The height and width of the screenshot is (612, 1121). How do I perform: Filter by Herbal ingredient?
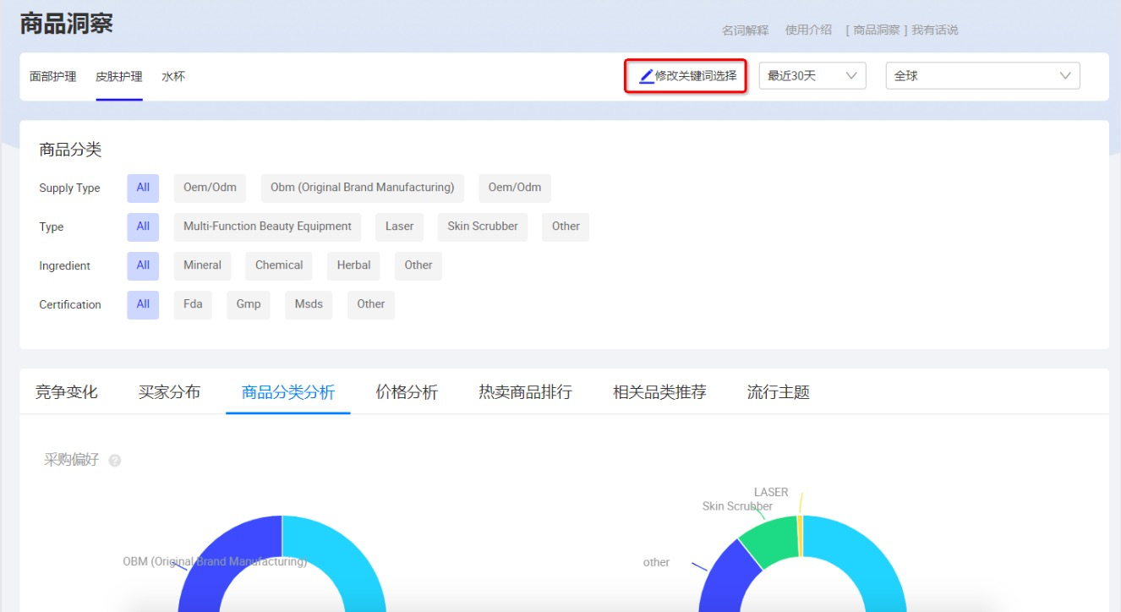353,265
